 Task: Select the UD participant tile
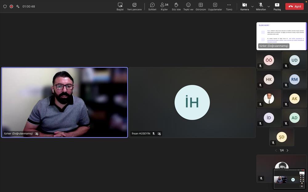(294, 60)
